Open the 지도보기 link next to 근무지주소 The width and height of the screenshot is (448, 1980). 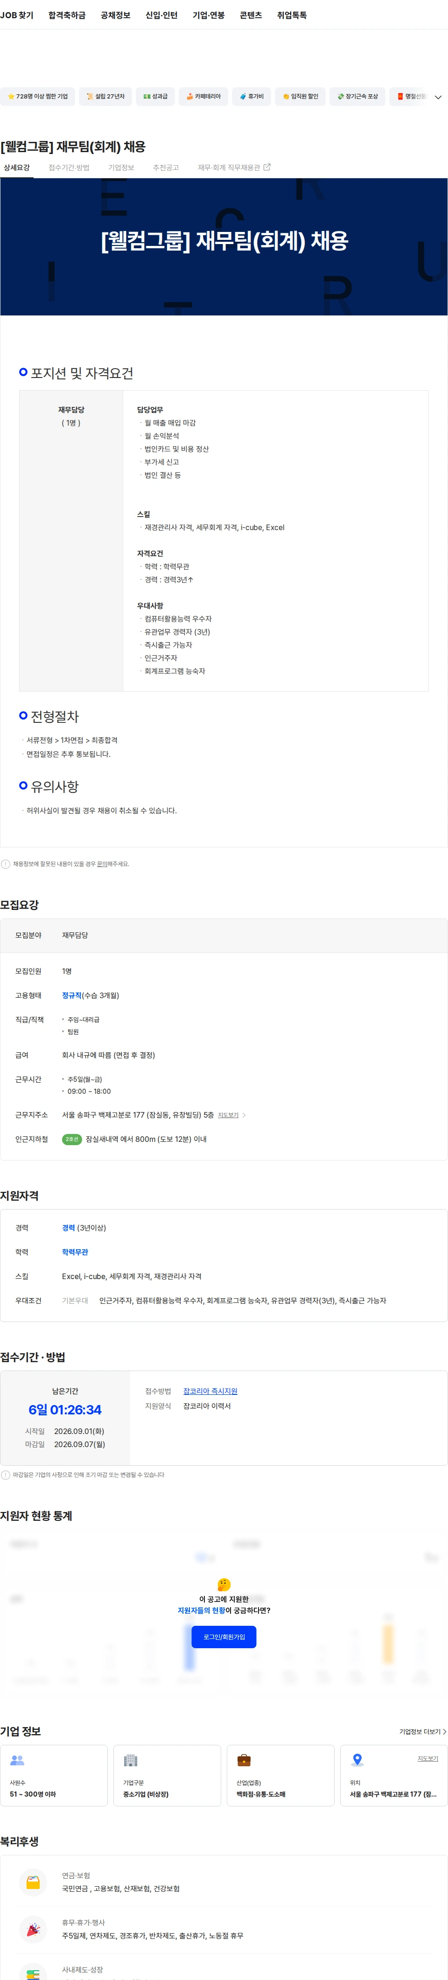click(228, 1115)
